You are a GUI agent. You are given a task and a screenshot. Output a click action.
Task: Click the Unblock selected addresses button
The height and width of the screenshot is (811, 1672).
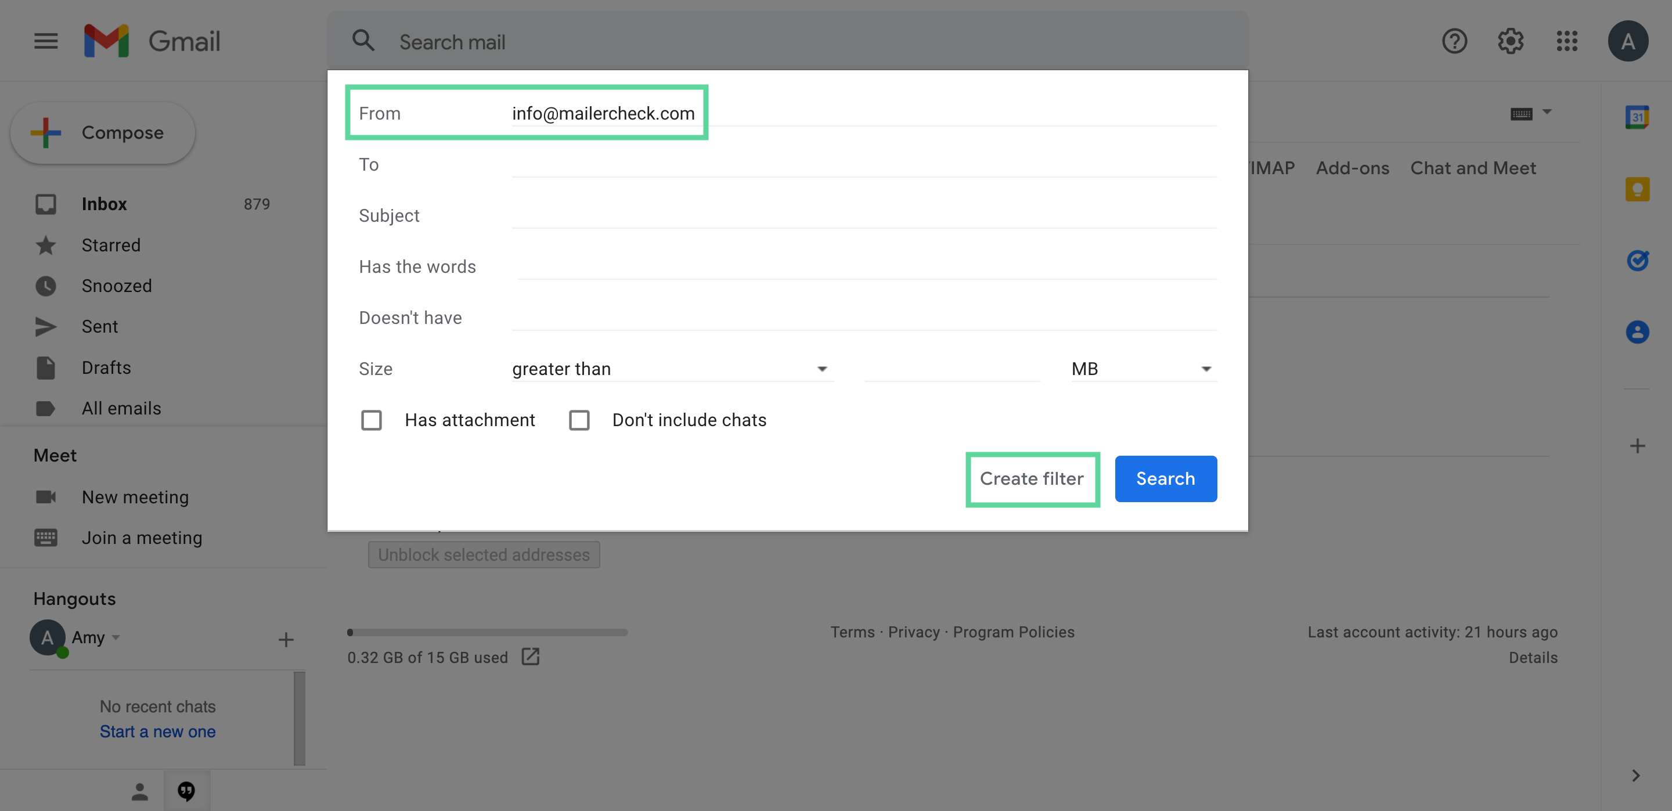tap(484, 554)
